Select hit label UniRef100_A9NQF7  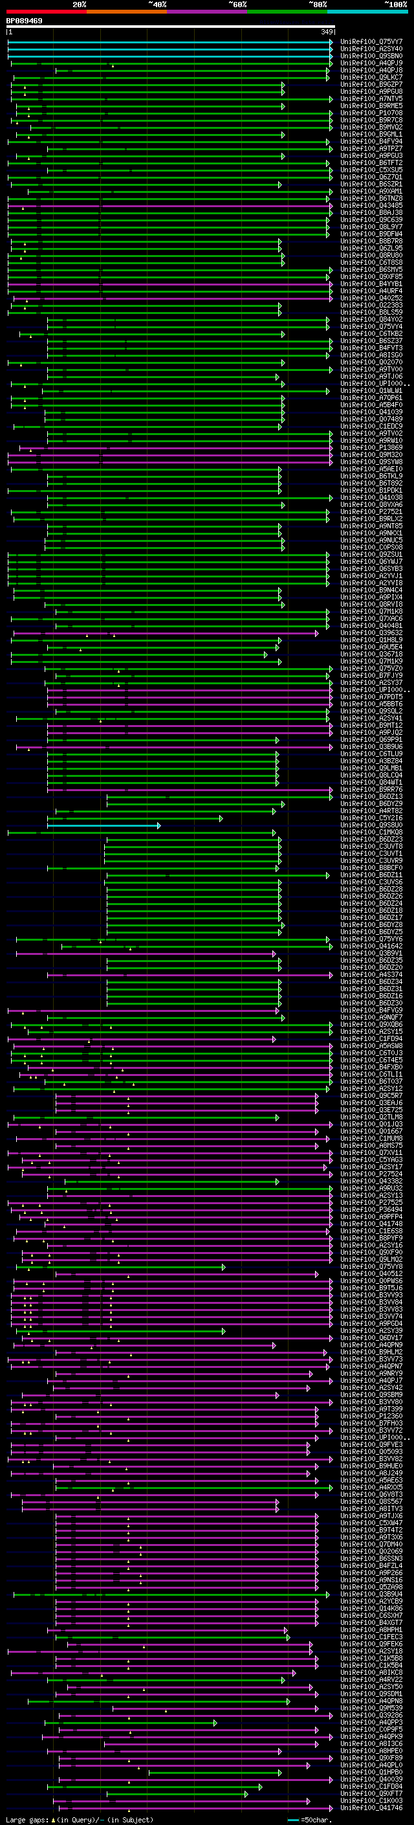tap(371, 1017)
